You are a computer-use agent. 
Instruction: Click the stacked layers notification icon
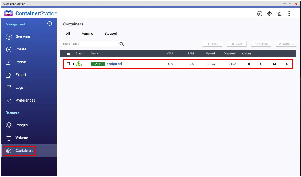[x=279, y=14]
